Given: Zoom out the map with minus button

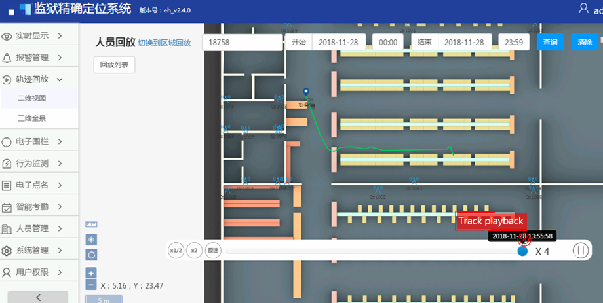Looking at the screenshot, I should pyautogui.click(x=91, y=285).
